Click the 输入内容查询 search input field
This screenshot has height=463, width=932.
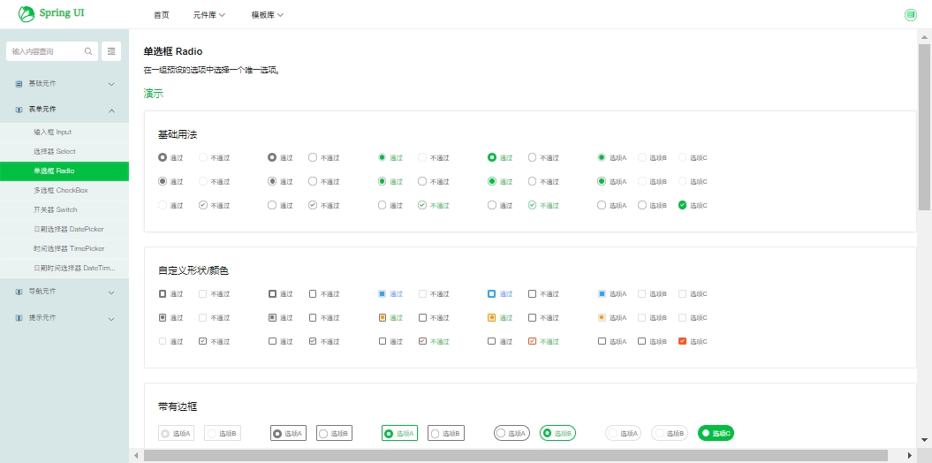46,51
